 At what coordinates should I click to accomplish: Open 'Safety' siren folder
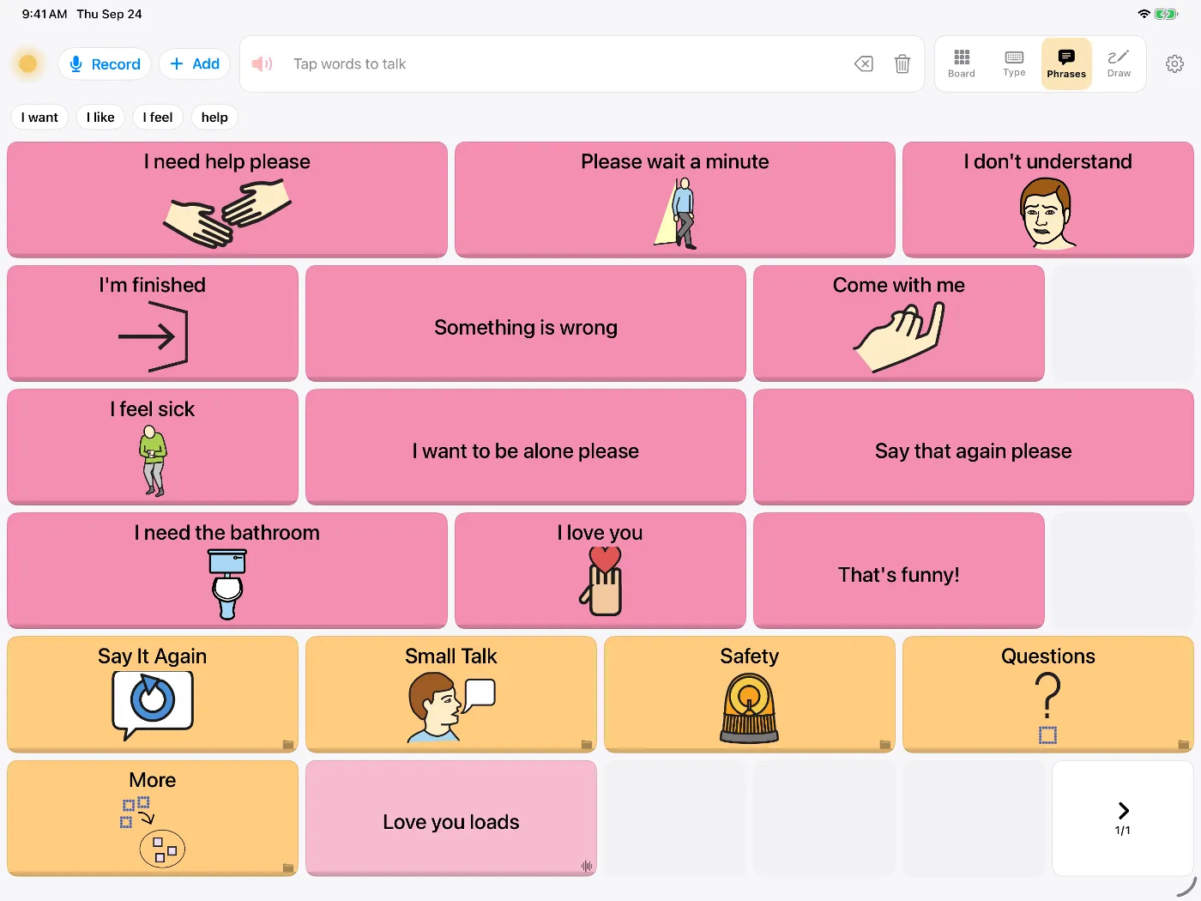pyautogui.click(x=750, y=694)
